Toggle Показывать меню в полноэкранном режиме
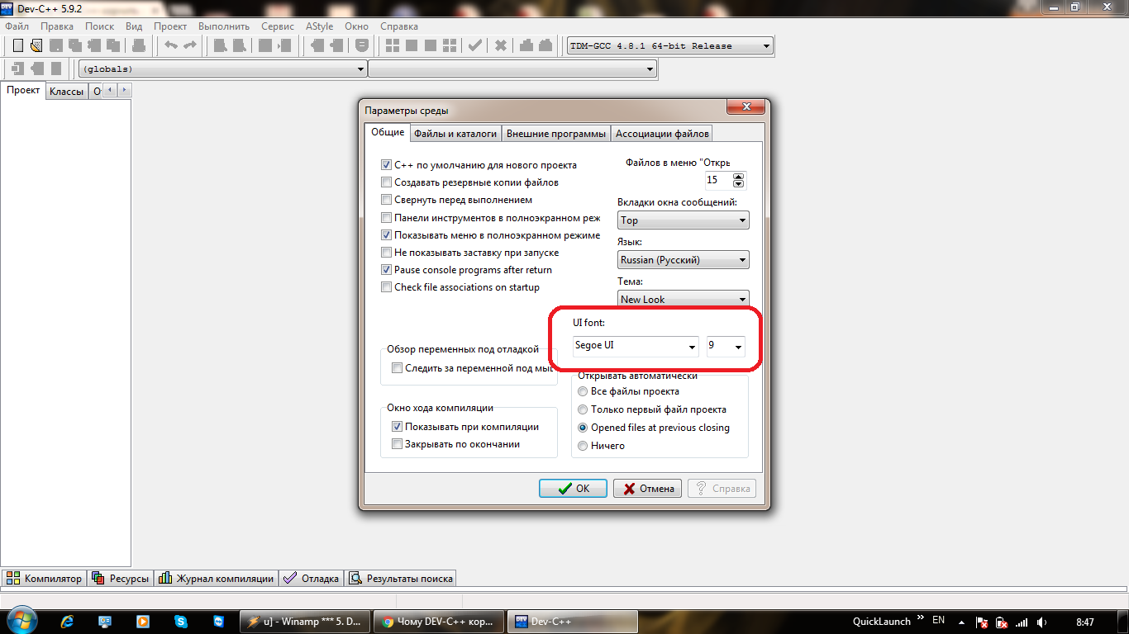 tap(386, 235)
